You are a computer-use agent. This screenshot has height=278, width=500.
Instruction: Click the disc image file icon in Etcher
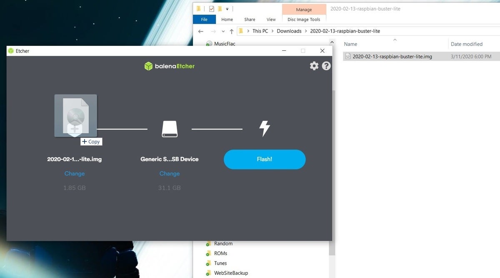[x=75, y=116]
